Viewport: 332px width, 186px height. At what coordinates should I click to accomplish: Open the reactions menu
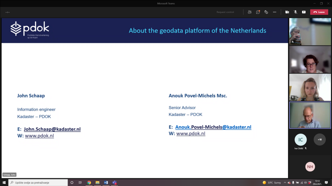(x=266, y=12)
